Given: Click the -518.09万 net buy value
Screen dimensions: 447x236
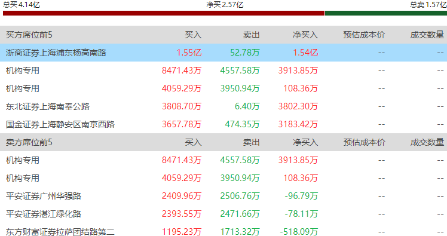Looking at the screenshot, I should point(299,232).
